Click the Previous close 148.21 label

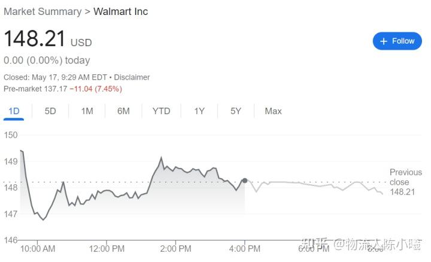coord(405,182)
